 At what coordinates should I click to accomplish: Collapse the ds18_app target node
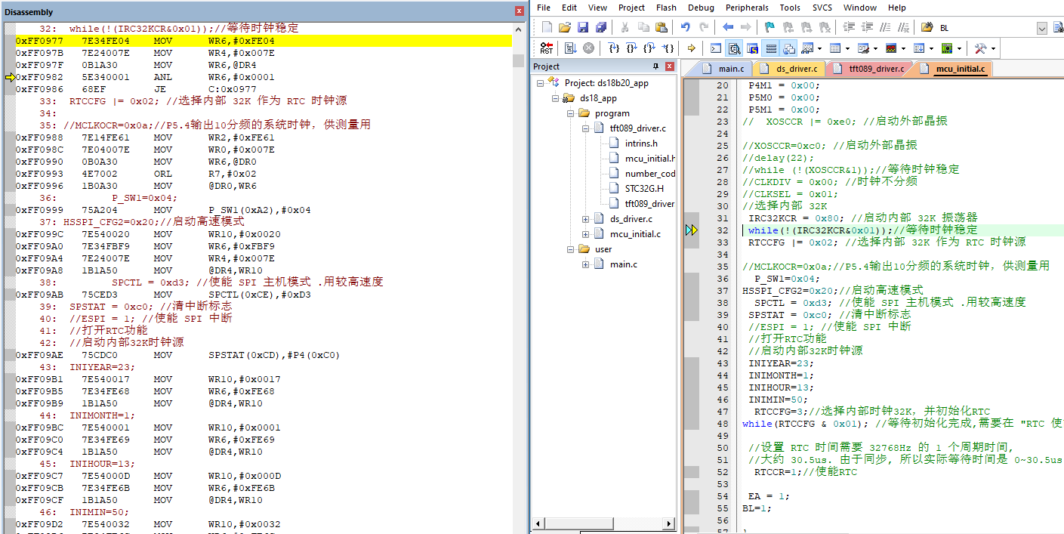pyautogui.click(x=556, y=98)
